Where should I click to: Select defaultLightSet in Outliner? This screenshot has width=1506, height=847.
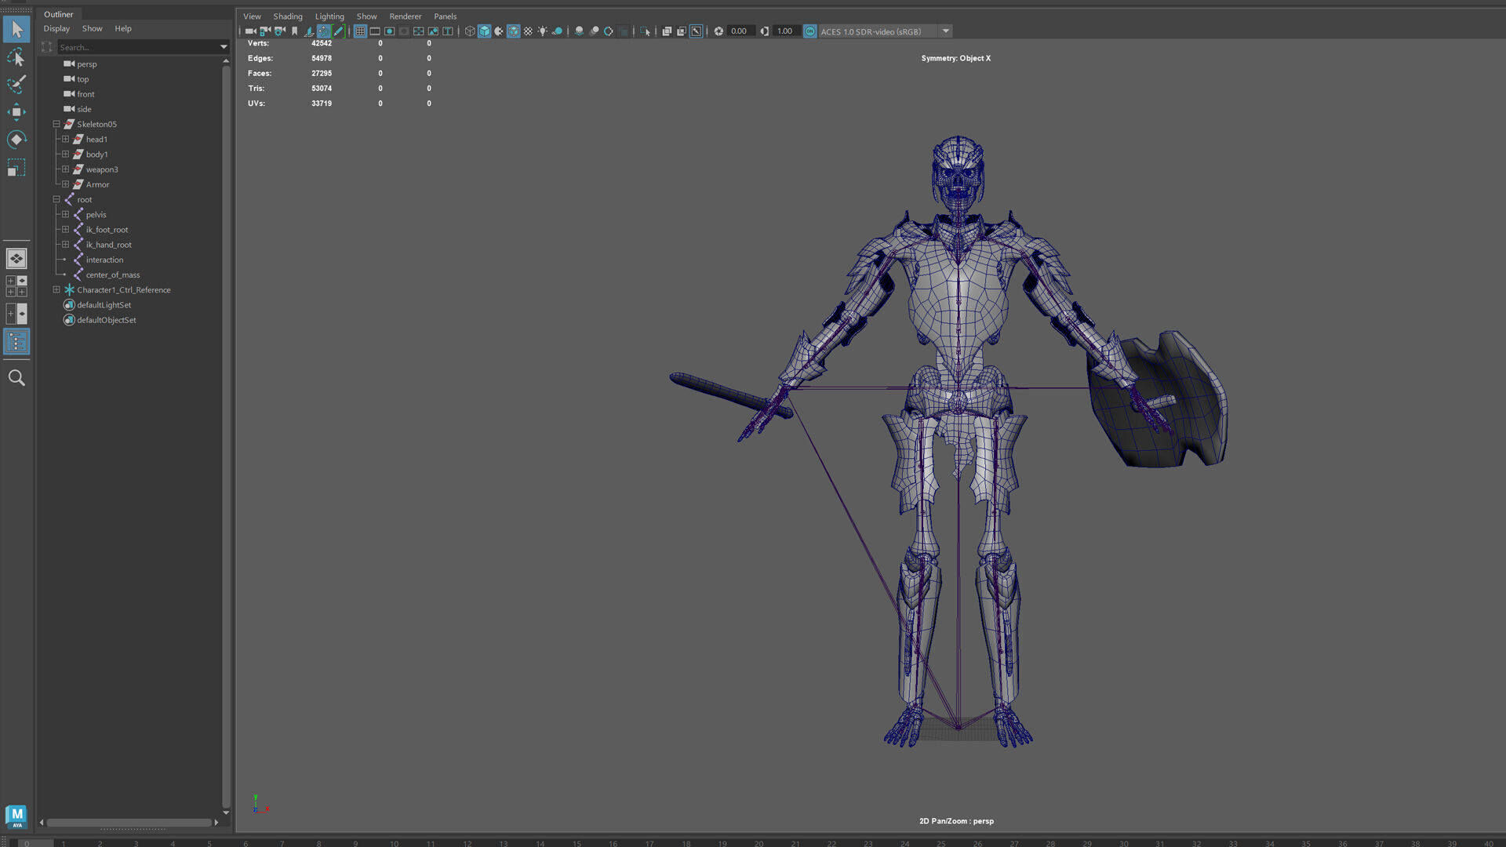click(x=104, y=305)
